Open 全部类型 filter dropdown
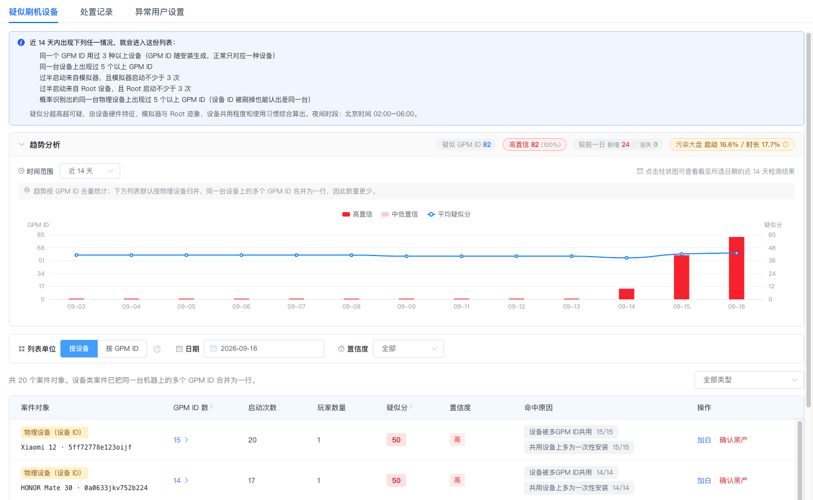 pyautogui.click(x=749, y=380)
